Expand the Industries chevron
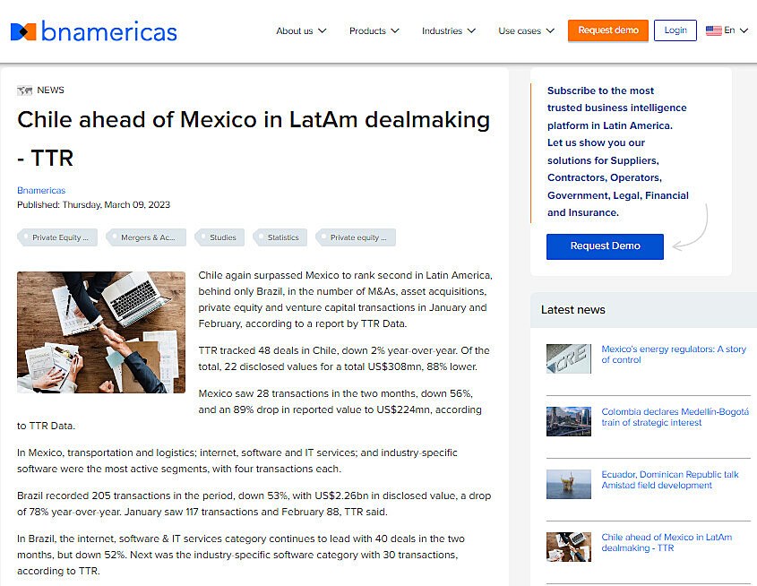 pyautogui.click(x=471, y=30)
